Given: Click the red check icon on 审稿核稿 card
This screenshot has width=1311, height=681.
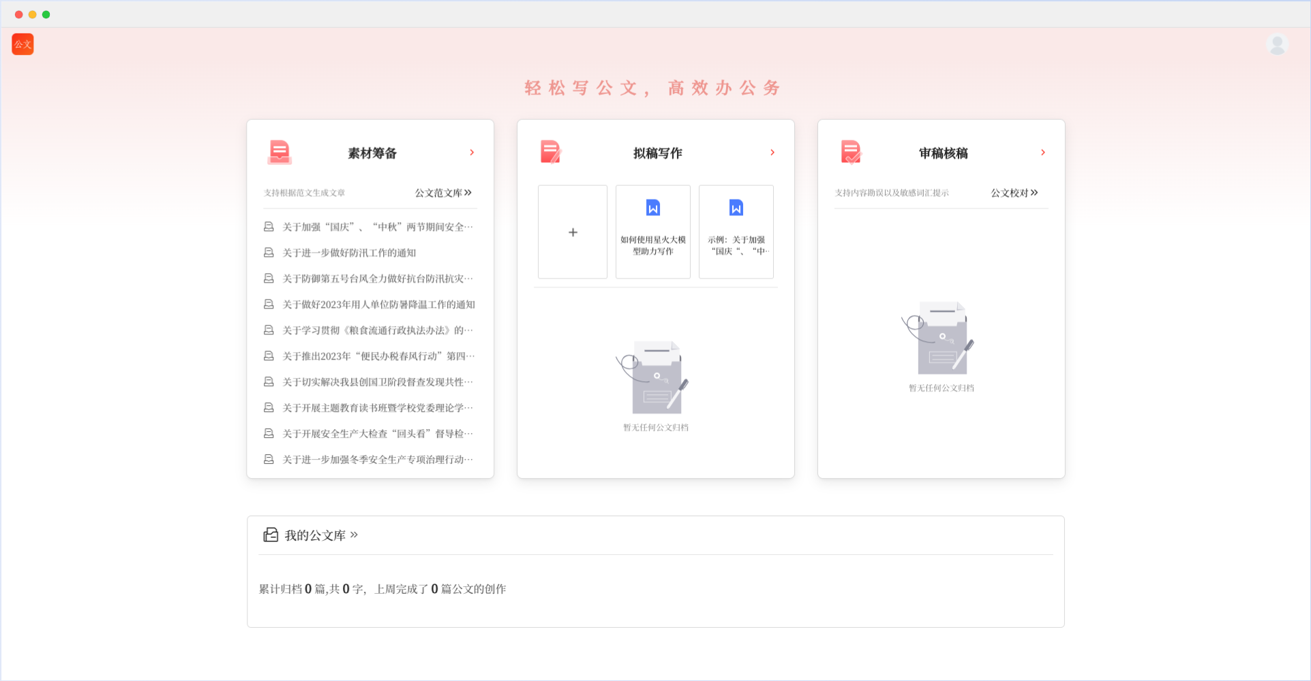Looking at the screenshot, I should coord(850,152).
